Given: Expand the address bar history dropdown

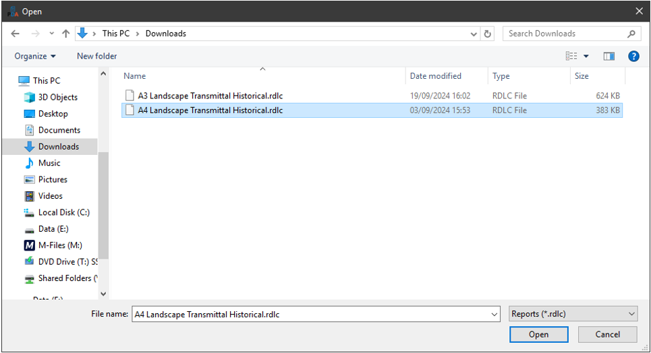Looking at the screenshot, I should click(x=474, y=34).
